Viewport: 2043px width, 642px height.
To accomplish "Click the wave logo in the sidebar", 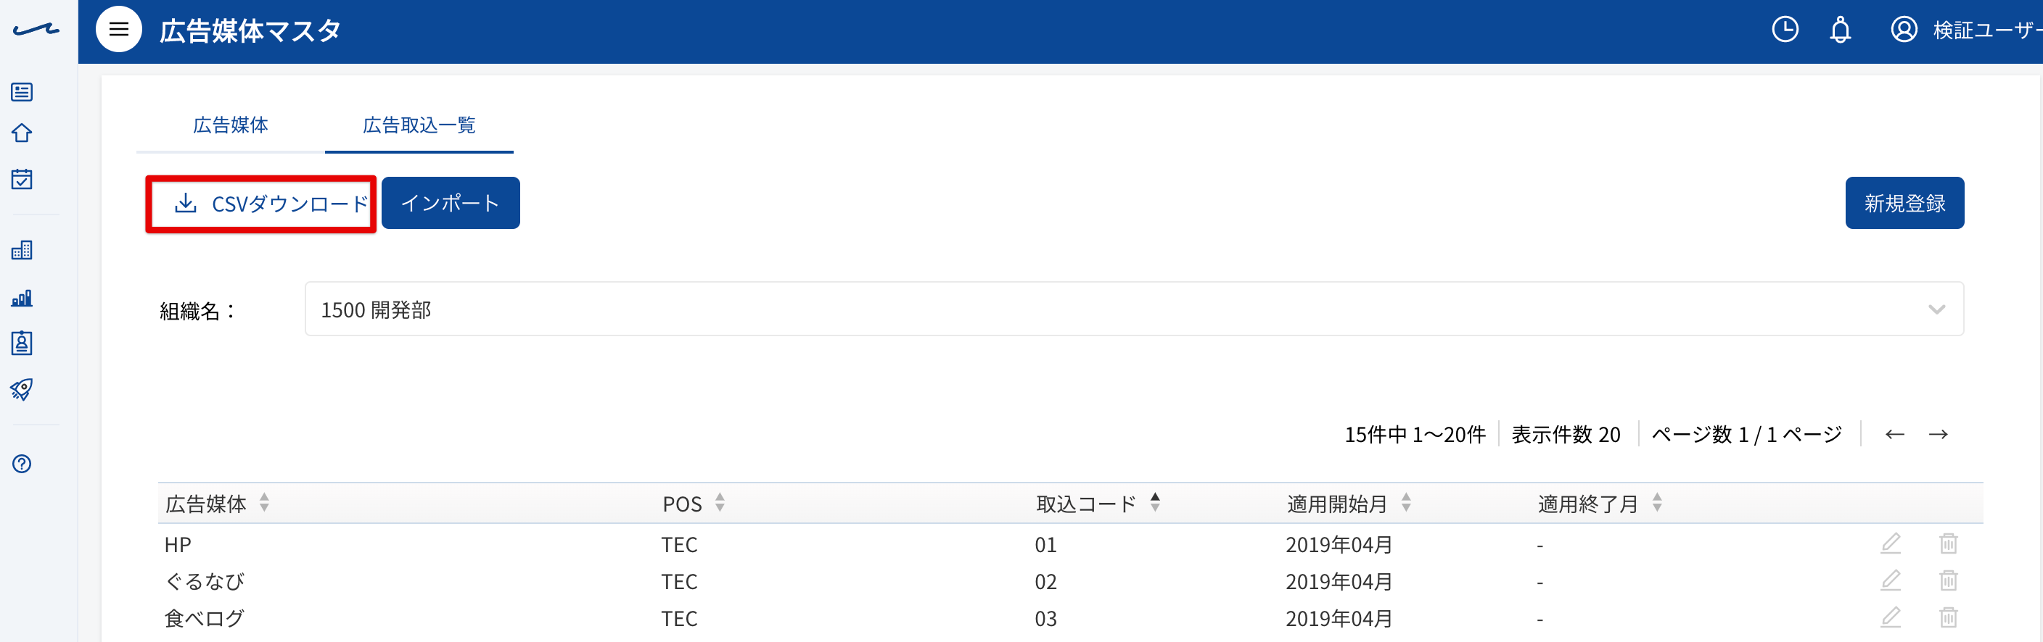I will tap(36, 30).
